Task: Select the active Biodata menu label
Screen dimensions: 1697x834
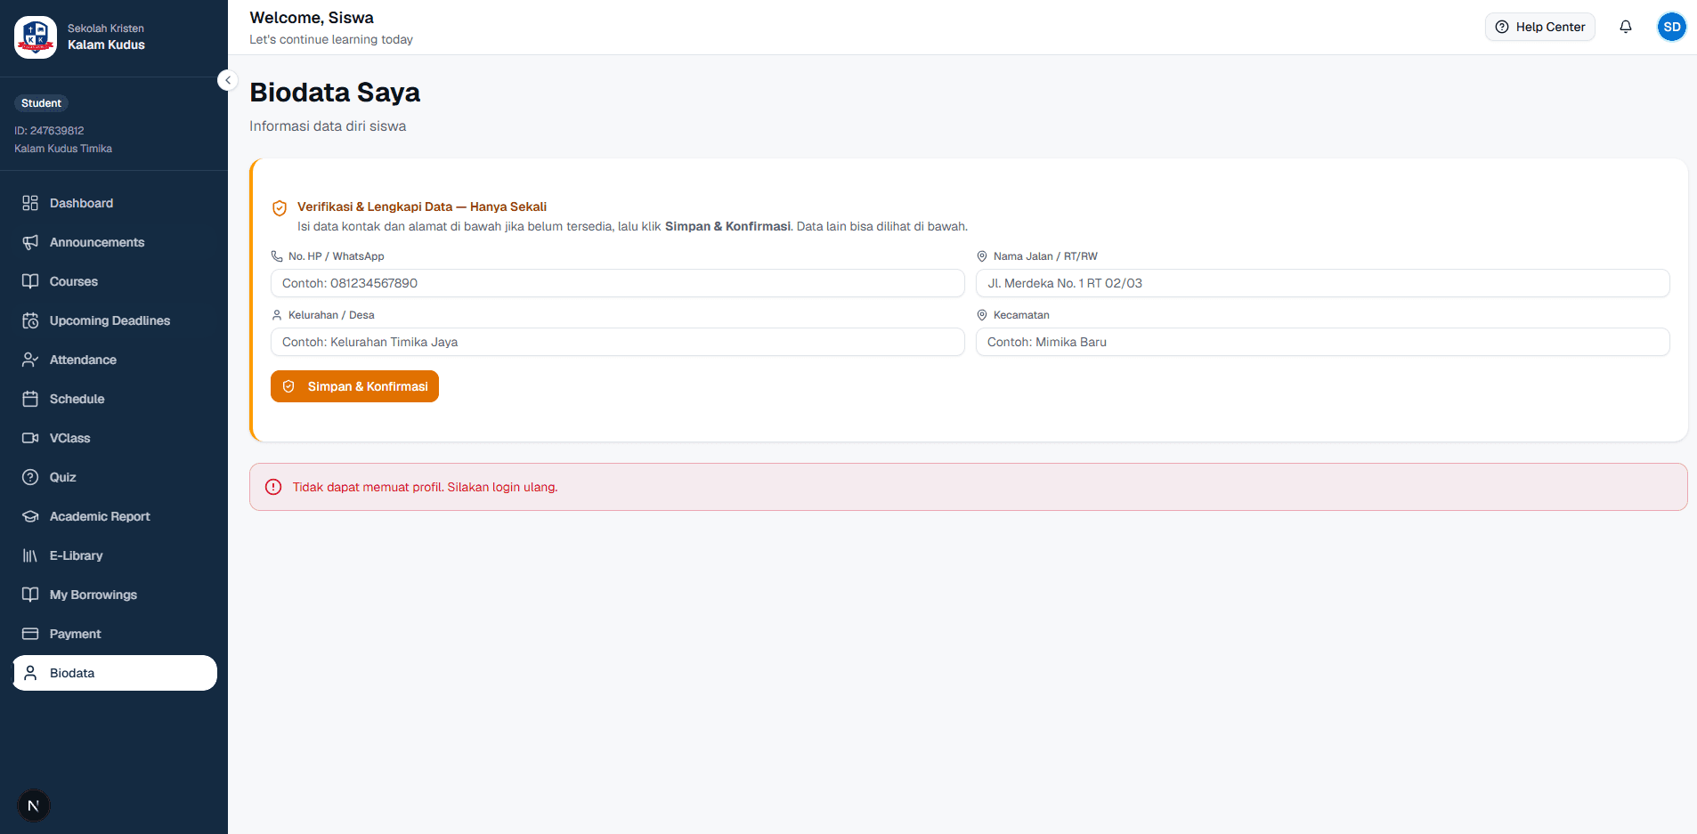Action: pos(72,673)
